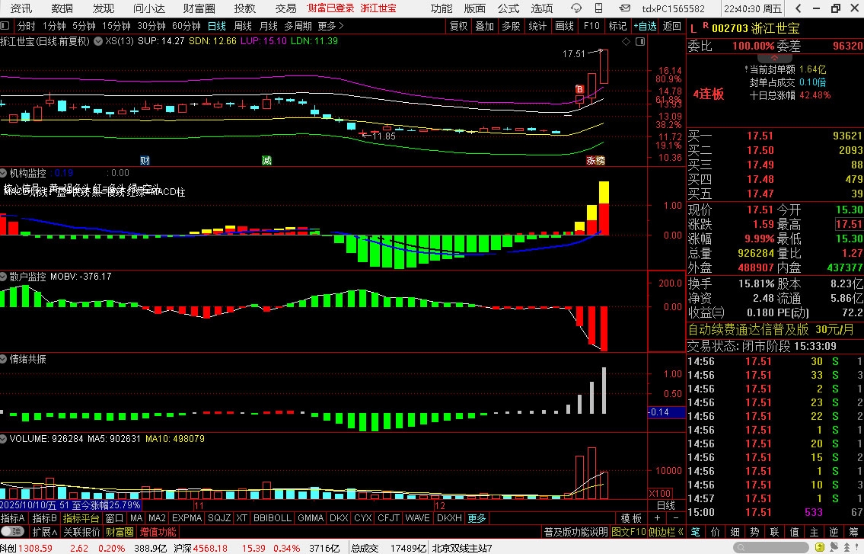This screenshot has height=554, width=864.
Task: Add stock to +自选 watchlist
Action: click(645, 26)
